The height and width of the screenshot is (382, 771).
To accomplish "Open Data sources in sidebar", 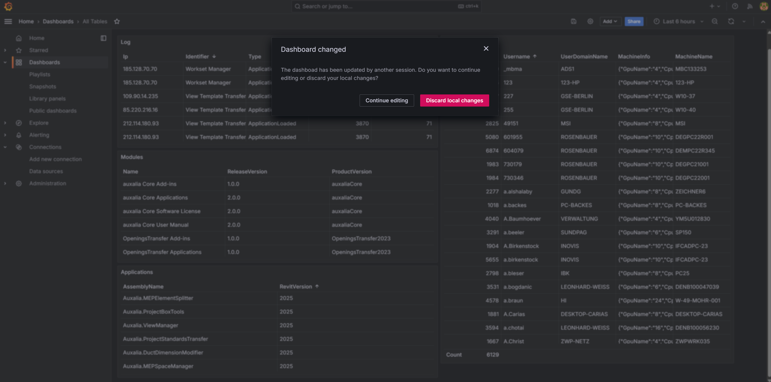I will click(x=46, y=171).
